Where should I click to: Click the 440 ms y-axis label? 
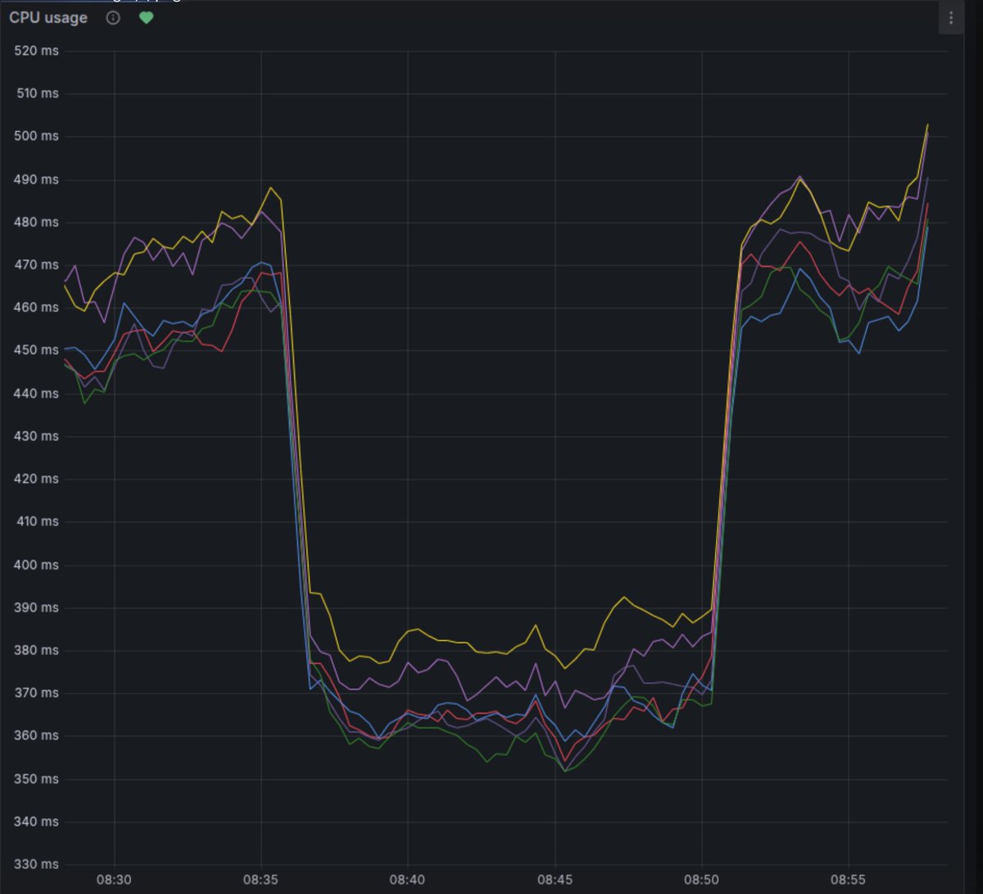38,393
